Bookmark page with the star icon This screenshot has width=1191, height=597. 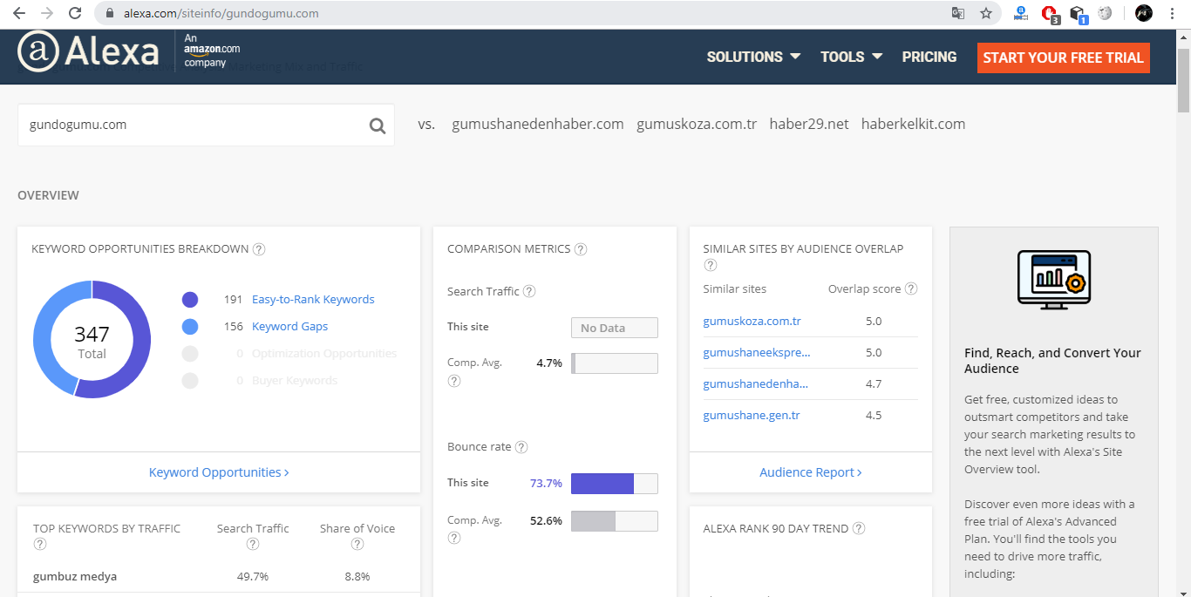click(x=986, y=13)
